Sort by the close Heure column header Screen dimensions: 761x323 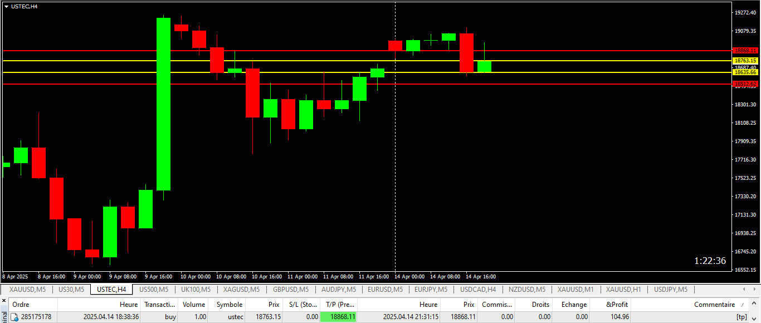[399, 305]
